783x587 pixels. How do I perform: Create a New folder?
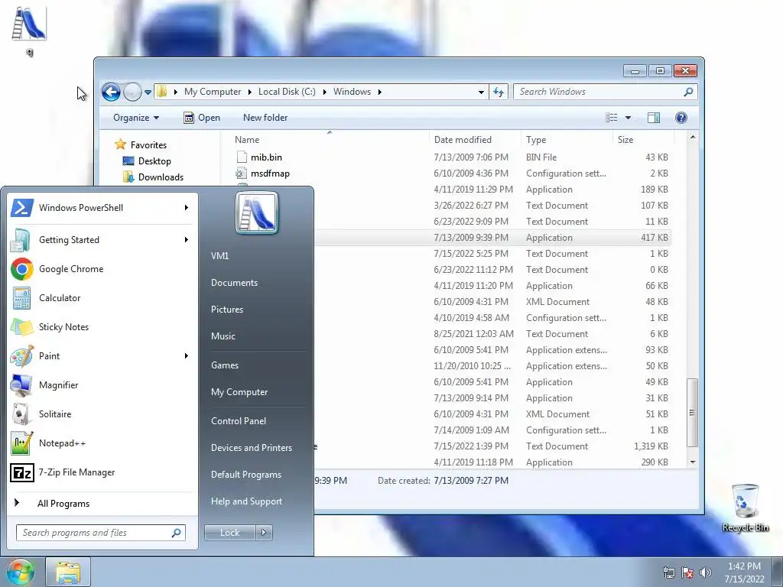pyautogui.click(x=265, y=118)
